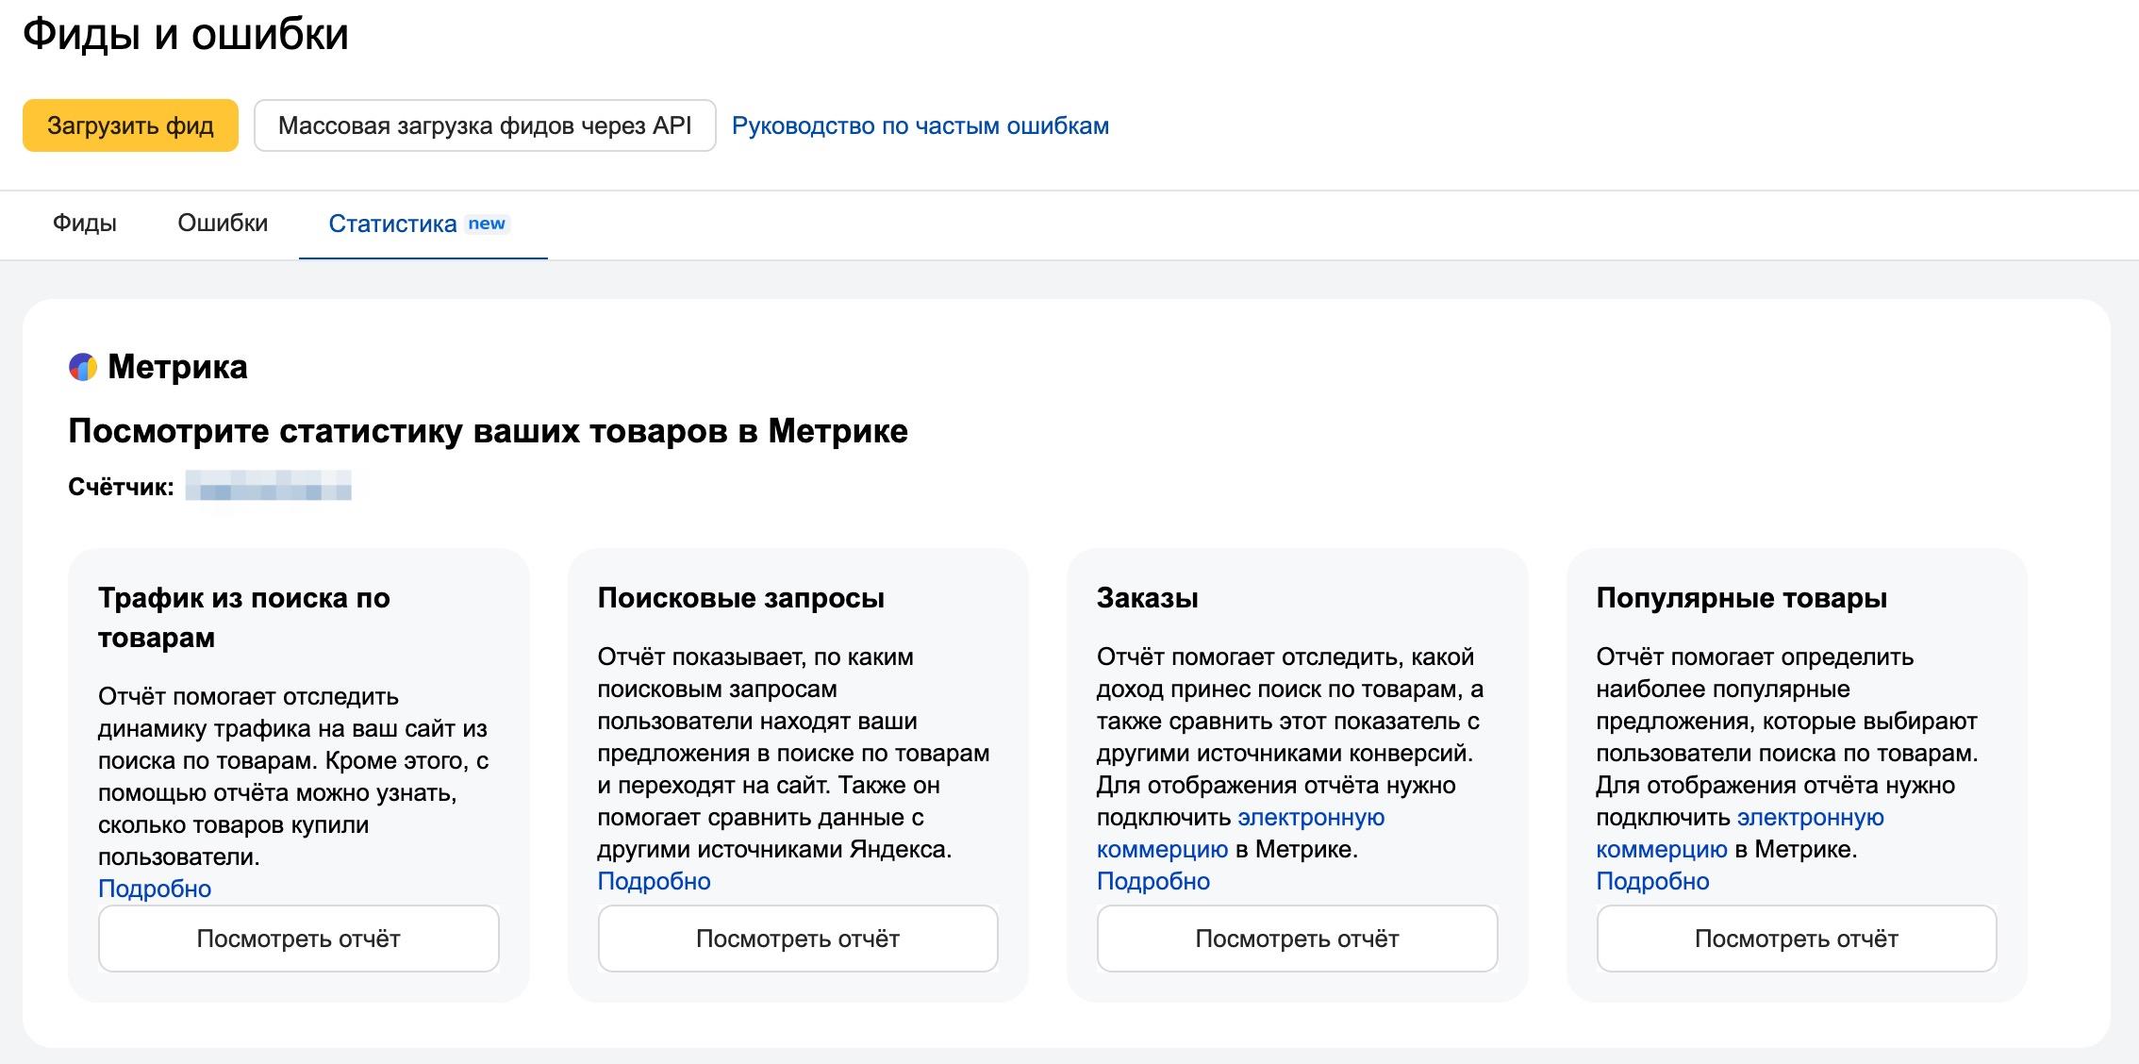Open Подробно link under Трафик из поиска

(x=155, y=889)
